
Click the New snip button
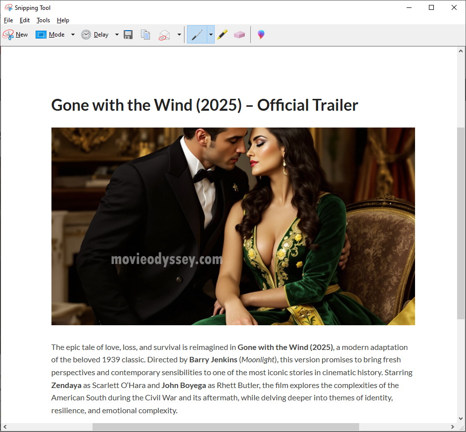[15, 35]
